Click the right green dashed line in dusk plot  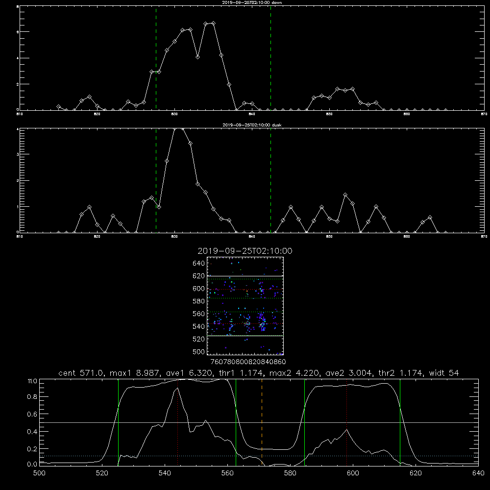[270, 180]
